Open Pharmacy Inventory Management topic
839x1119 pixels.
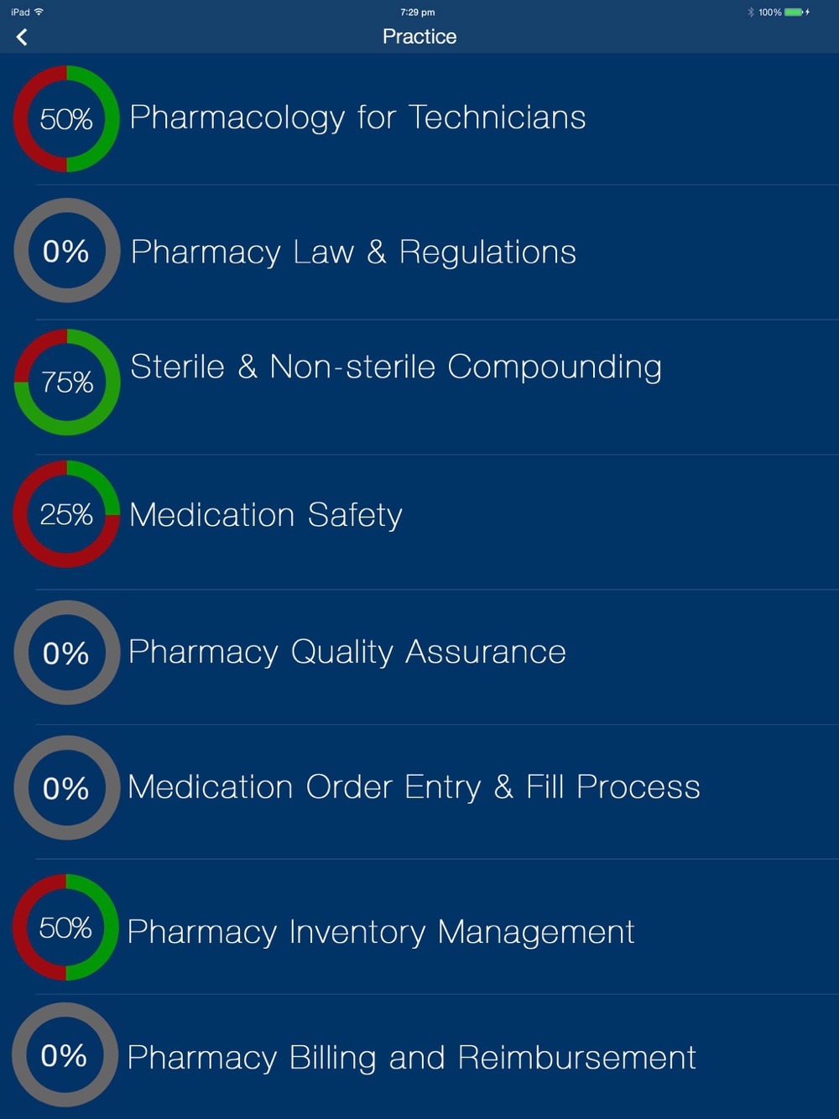pos(381,932)
